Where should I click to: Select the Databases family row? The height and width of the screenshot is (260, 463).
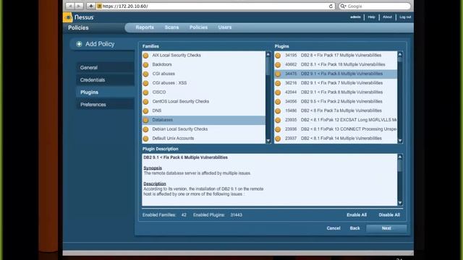(x=204, y=120)
